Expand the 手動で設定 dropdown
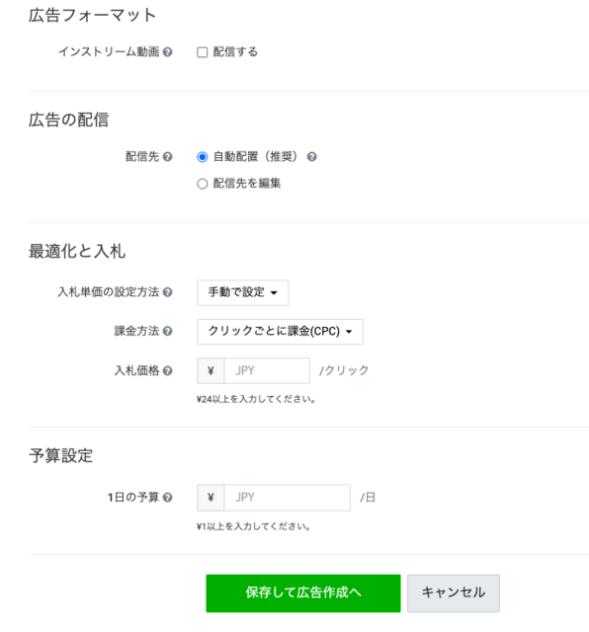 point(242,292)
